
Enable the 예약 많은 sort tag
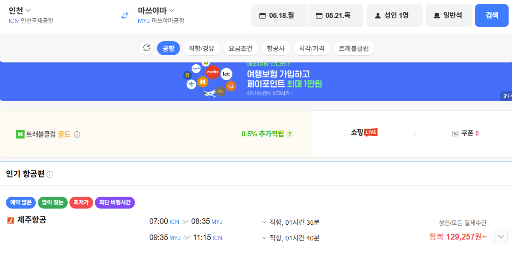click(21, 203)
